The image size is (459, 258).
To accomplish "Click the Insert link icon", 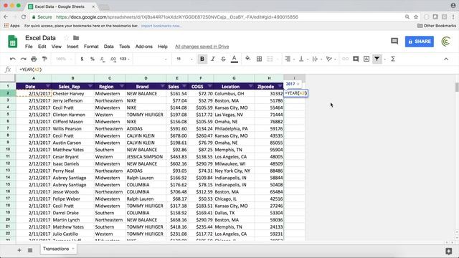I will tap(345, 59).
